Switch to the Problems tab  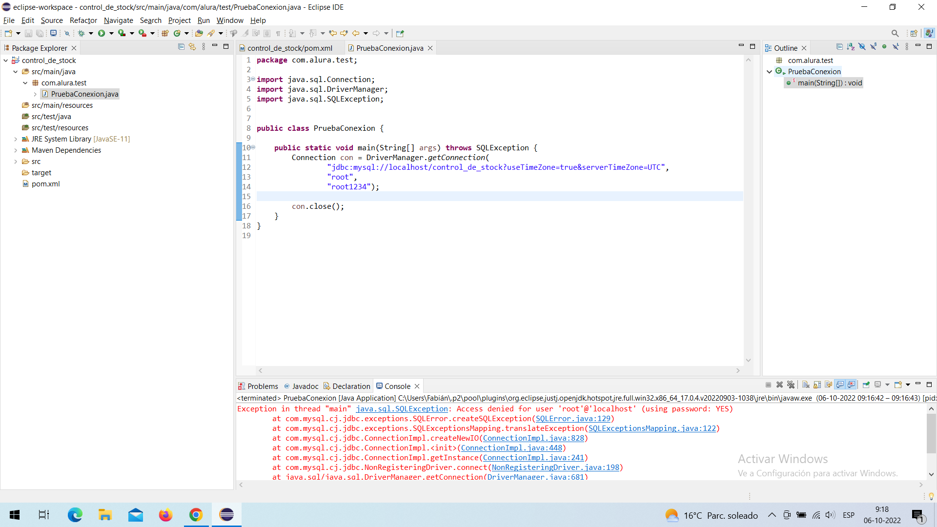(258, 386)
